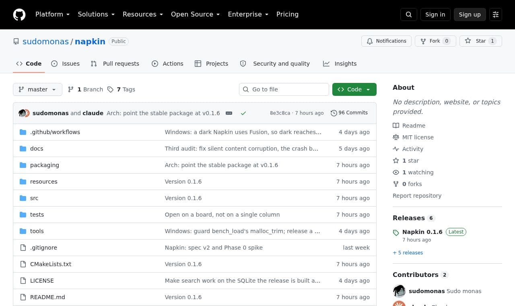
Task: Switch to the Issues tab
Action: [x=66, y=64]
